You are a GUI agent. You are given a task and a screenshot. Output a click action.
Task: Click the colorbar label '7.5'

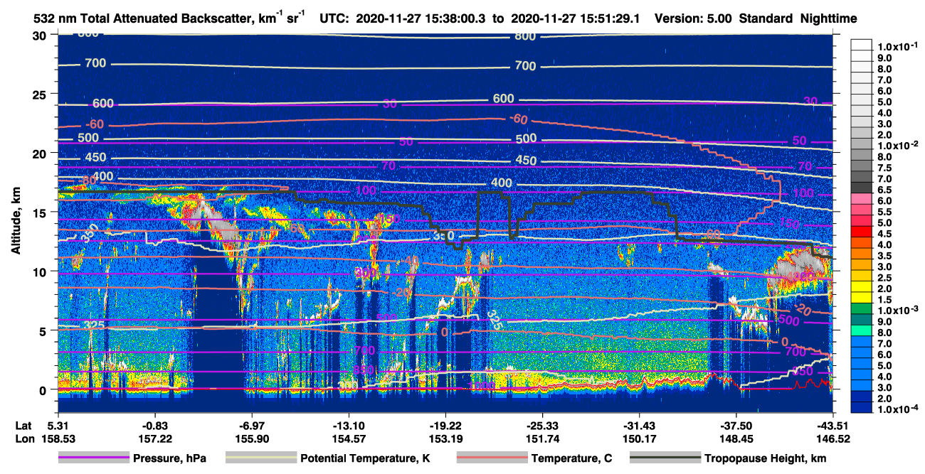point(884,168)
